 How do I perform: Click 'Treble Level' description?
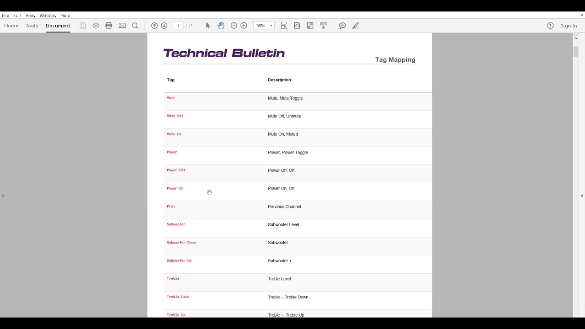coord(279,279)
